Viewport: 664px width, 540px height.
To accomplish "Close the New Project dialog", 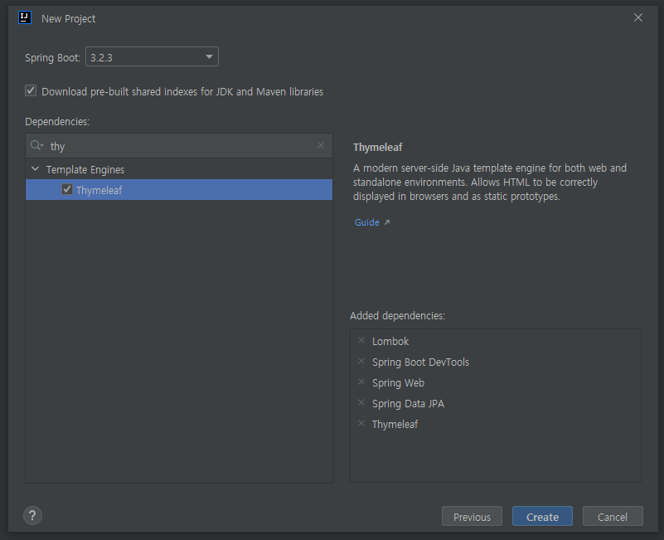I will 637,17.
